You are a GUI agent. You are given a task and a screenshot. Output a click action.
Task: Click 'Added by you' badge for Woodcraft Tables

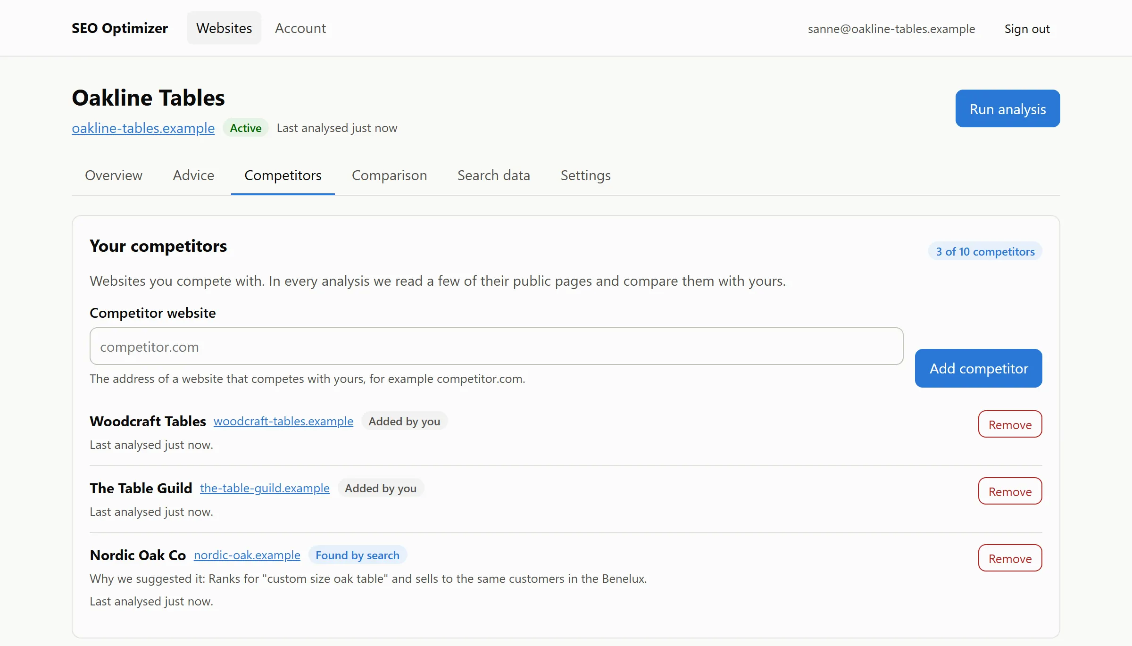[404, 421]
